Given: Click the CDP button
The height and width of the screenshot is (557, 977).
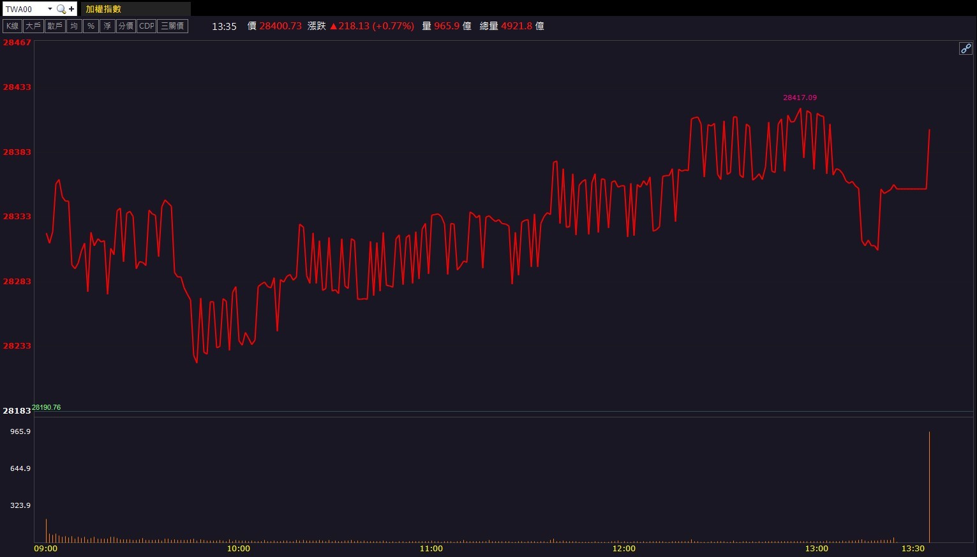Looking at the screenshot, I should tap(147, 26).
